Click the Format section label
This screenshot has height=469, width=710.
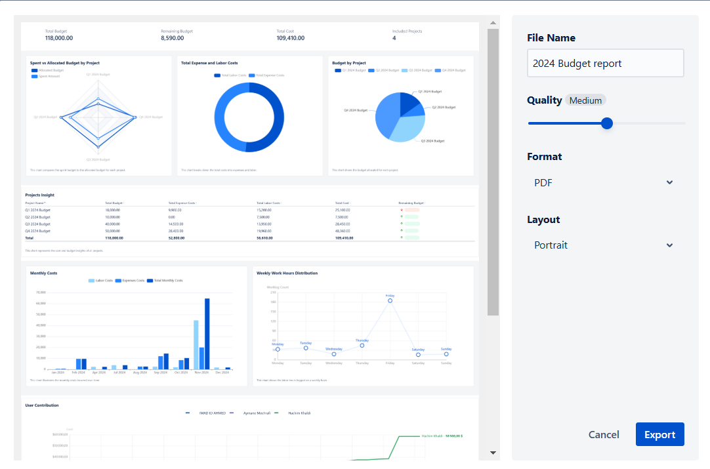point(544,157)
